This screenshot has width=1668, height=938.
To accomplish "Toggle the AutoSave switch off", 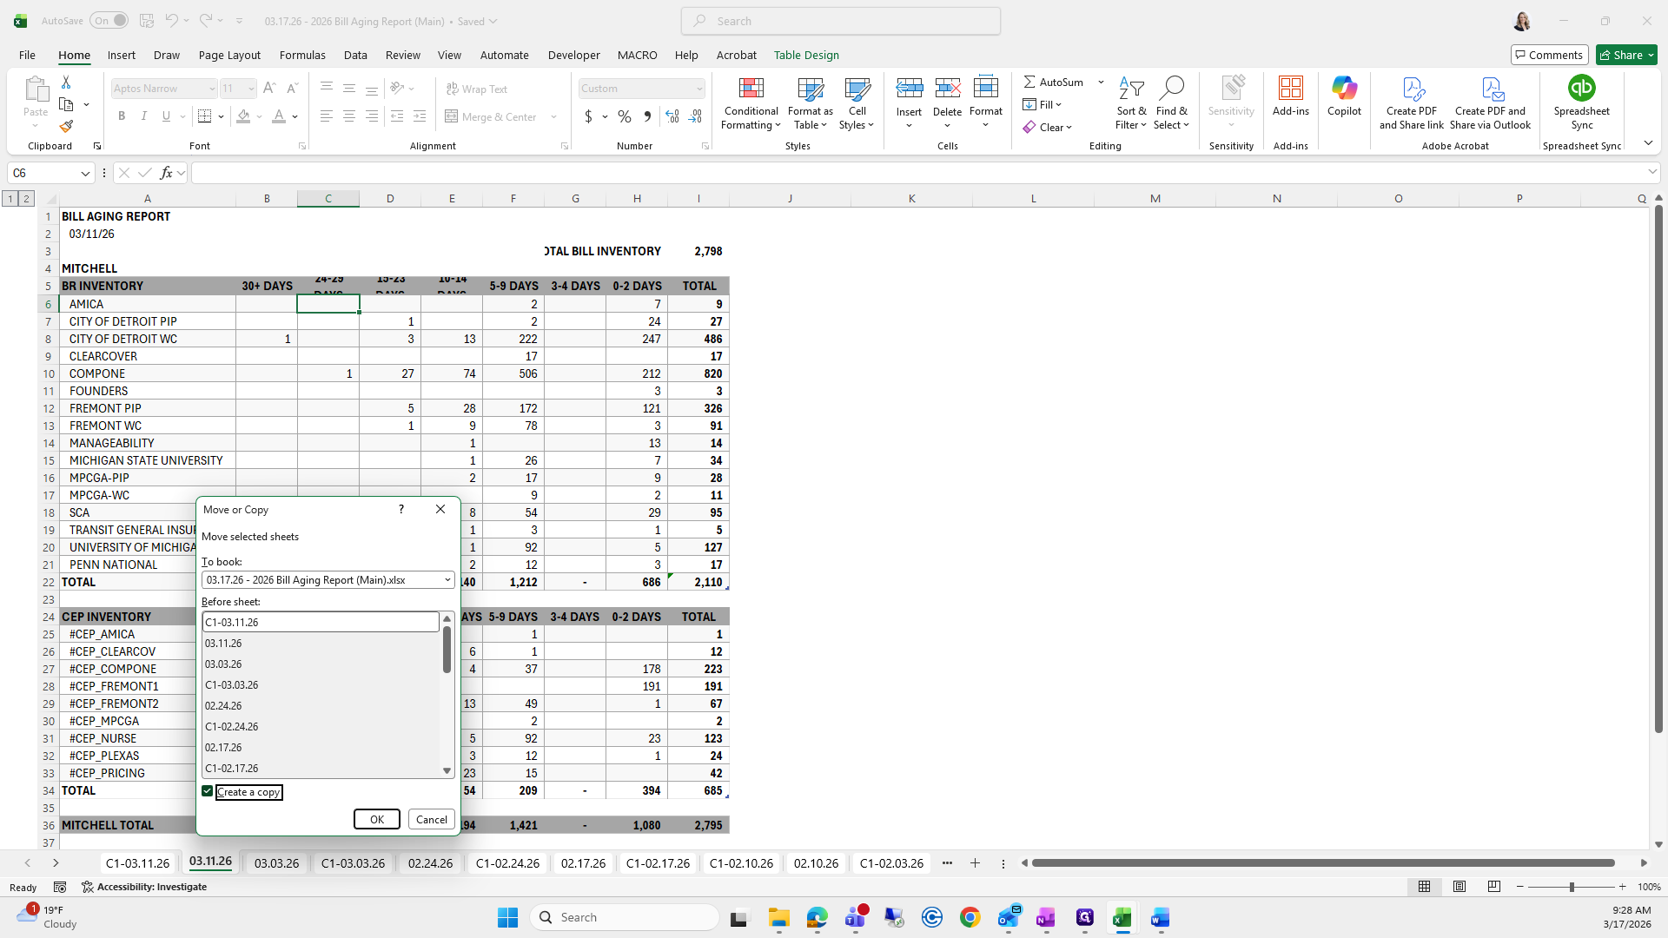I will pos(109,21).
